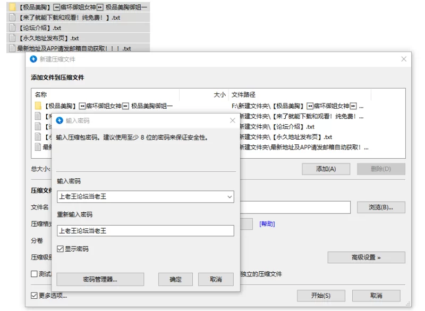Click the text file icon beside 【论坛介绍】.txt in explorer

pos(12,28)
